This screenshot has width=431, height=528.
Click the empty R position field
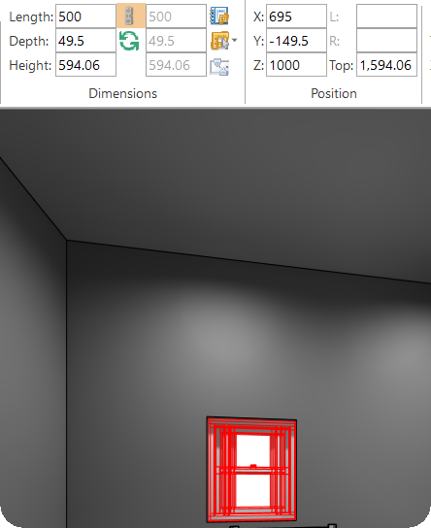pyautogui.click(x=387, y=41)
